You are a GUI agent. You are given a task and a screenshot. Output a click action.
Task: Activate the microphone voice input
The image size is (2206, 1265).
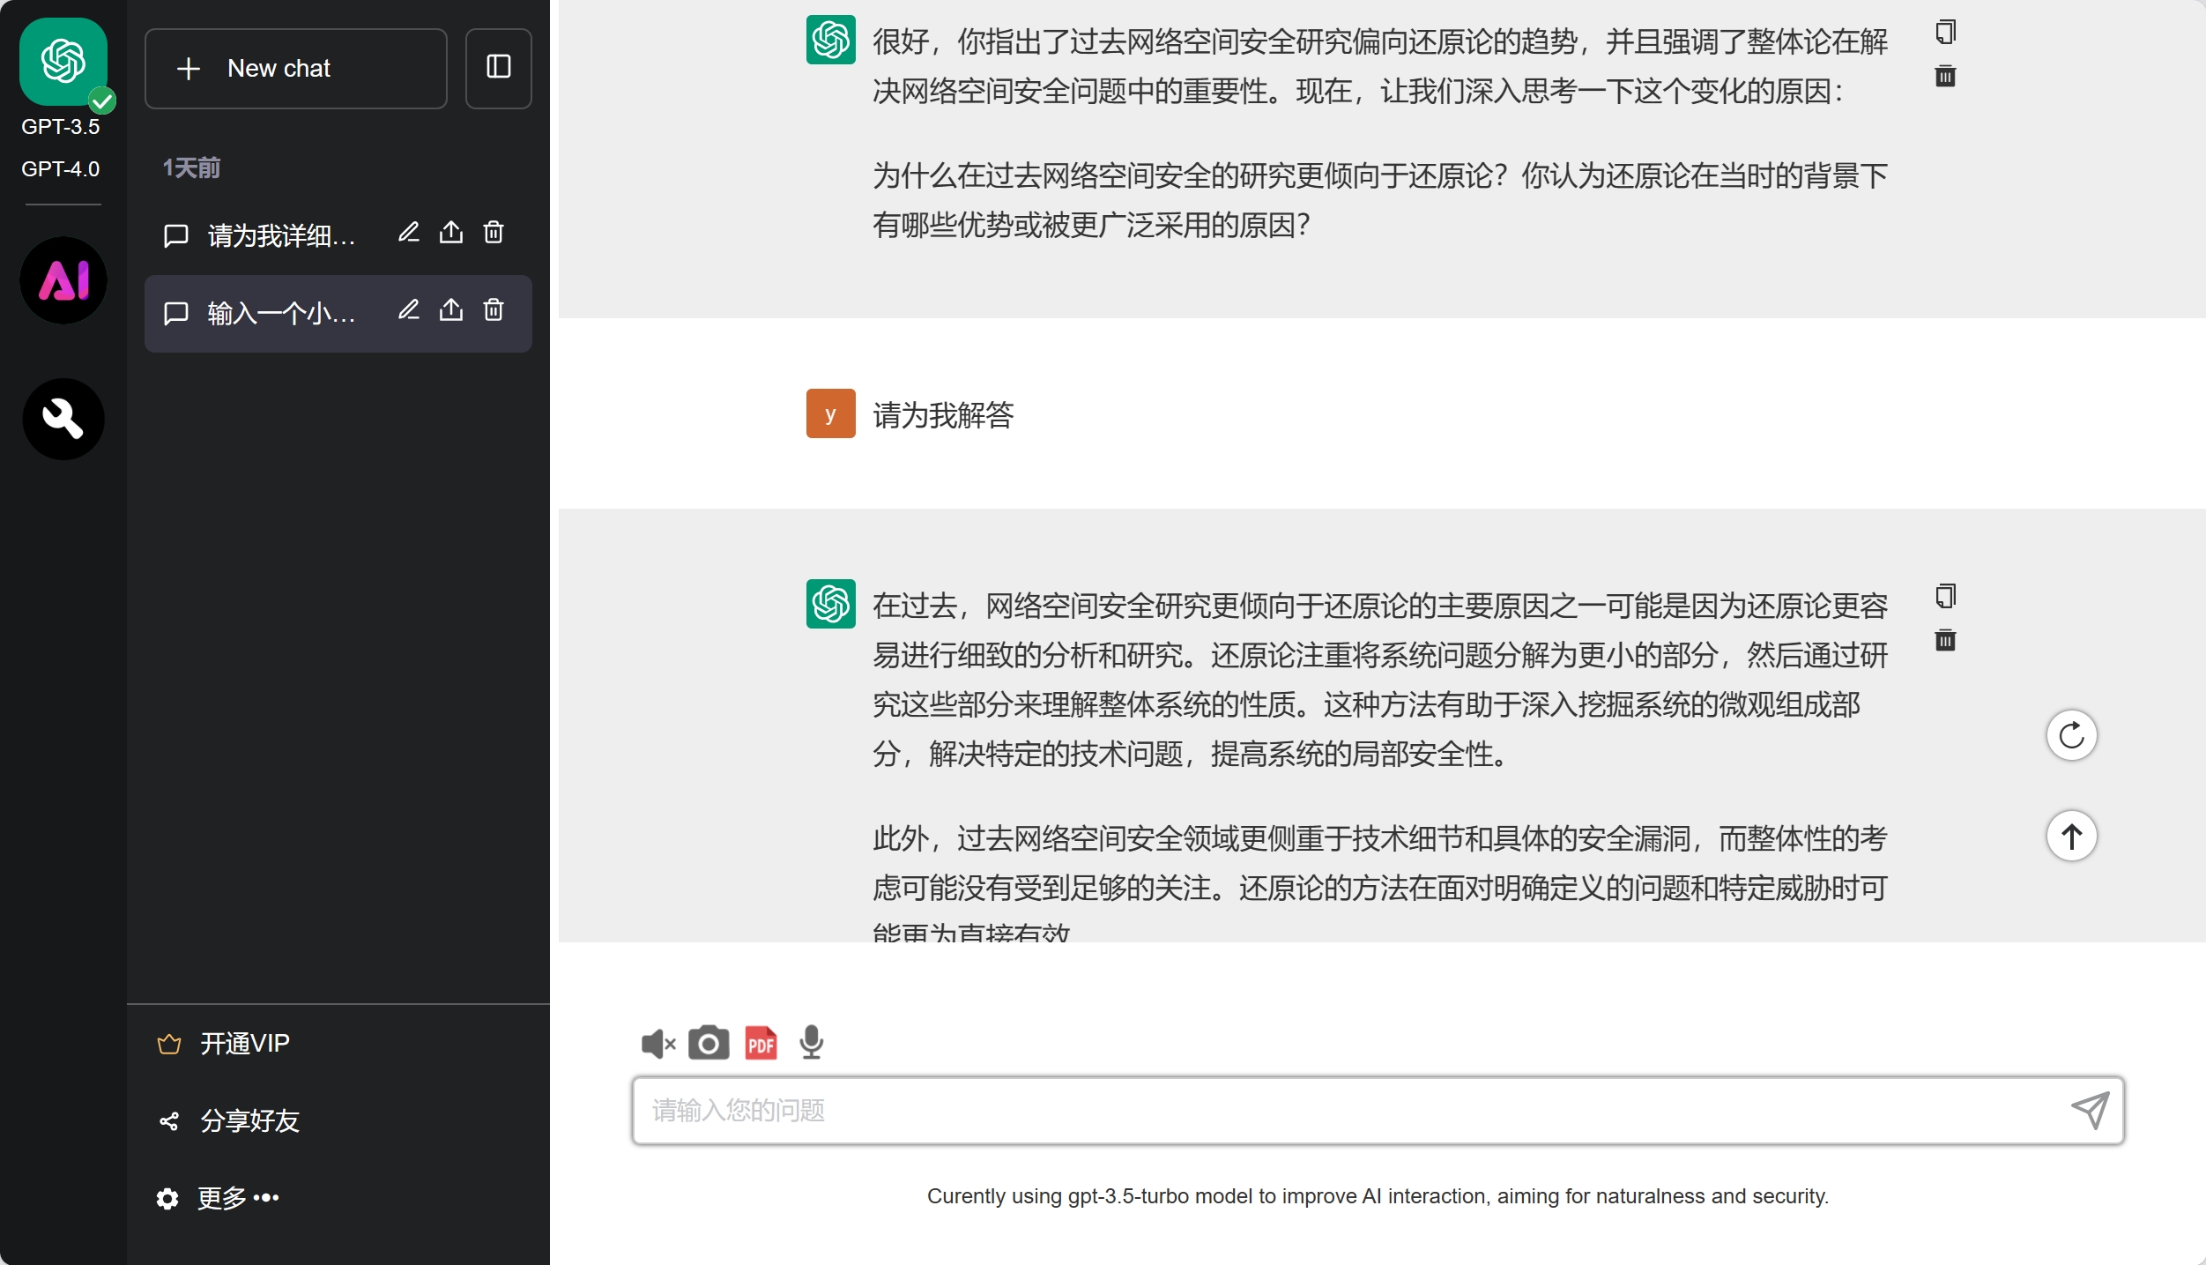pyautogui.click(x=811, y=1044)
